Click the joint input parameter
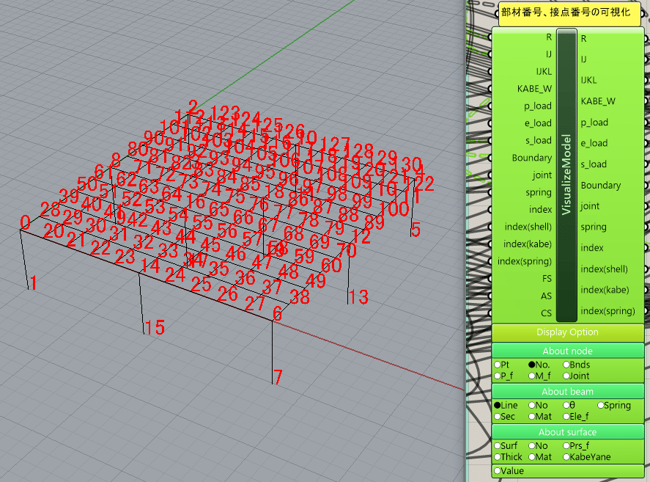This screenshot has width=650, height=482. [x=542, y=175]
